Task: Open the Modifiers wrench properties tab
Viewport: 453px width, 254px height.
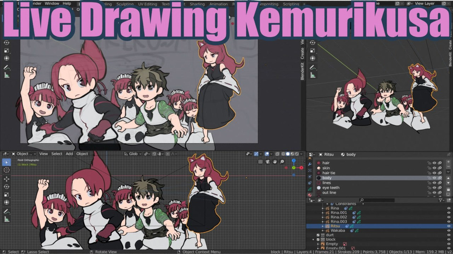Action: (310, 164)
